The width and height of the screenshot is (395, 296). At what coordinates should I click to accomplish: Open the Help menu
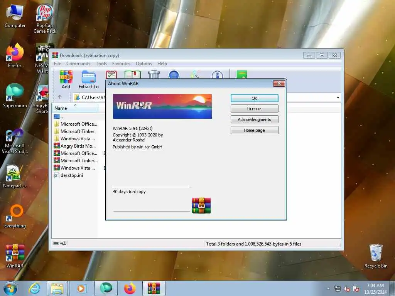coord(162,64)
